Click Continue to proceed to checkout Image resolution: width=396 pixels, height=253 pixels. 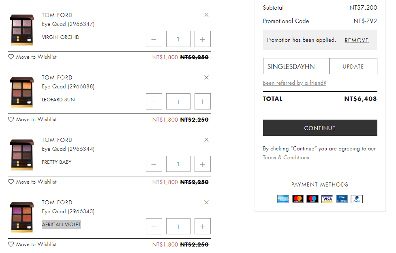point(320,128)
